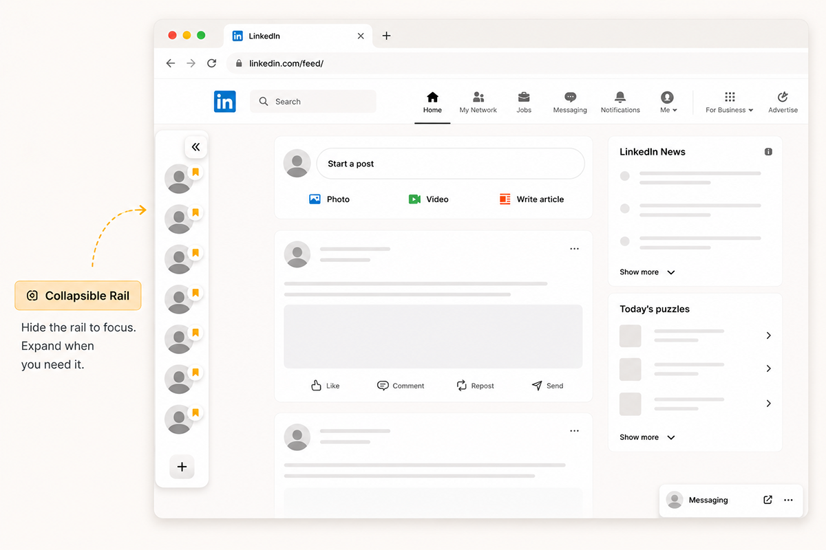Collapse the rail with the double-chevron button
This screenshot has width=826, height=550.
tap(195, 146)
